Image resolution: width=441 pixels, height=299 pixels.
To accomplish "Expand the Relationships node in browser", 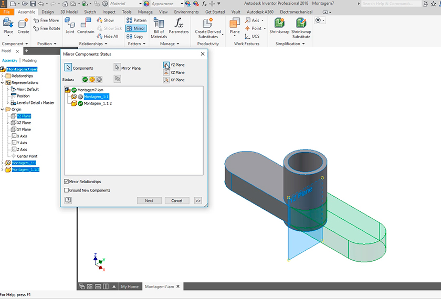I will 3,76.
